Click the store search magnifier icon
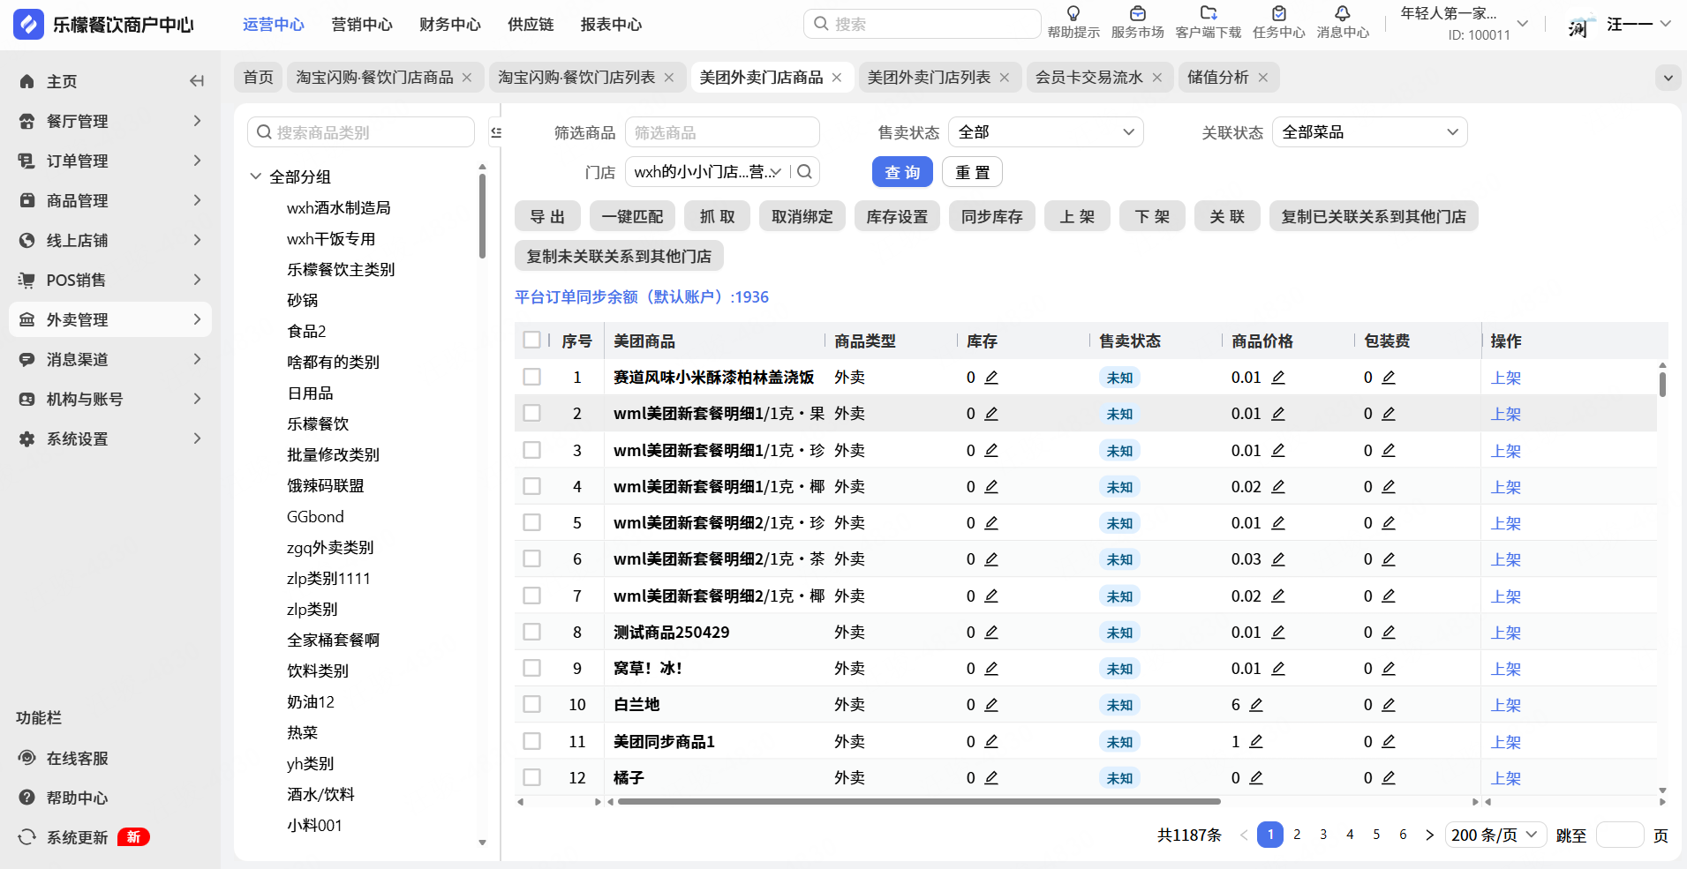This screenshot has width=1687, height=869. tap(804, 172)
